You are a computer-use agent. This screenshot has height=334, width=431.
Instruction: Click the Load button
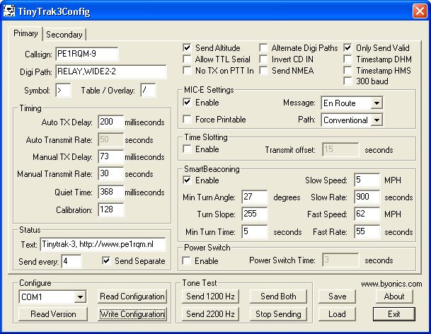coord(337,314)
